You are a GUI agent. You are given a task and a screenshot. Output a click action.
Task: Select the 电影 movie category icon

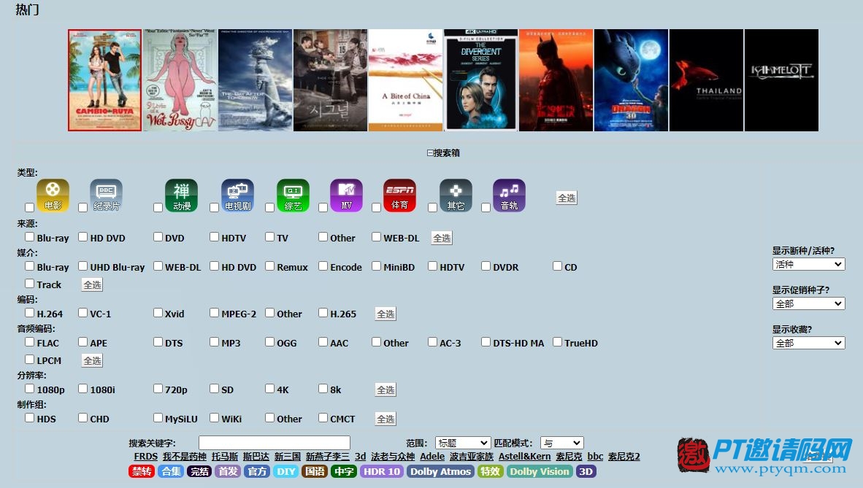tap(53, 195)
